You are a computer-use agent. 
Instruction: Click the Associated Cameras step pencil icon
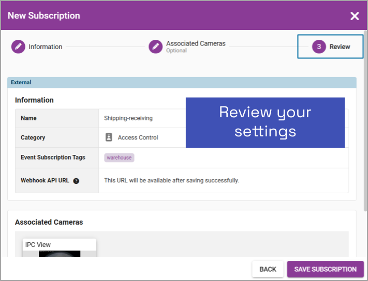click(x=155, y=47)
